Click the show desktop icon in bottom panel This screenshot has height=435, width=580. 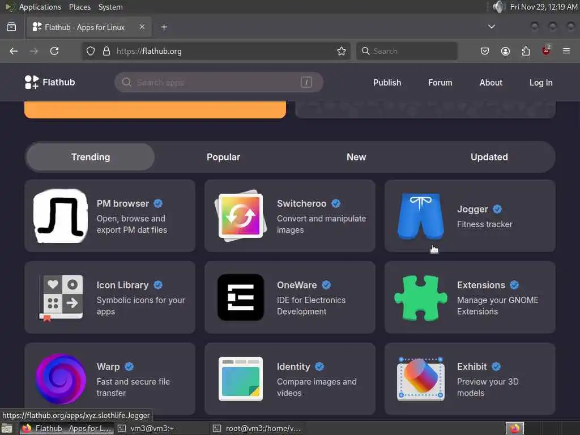(7, 428)
